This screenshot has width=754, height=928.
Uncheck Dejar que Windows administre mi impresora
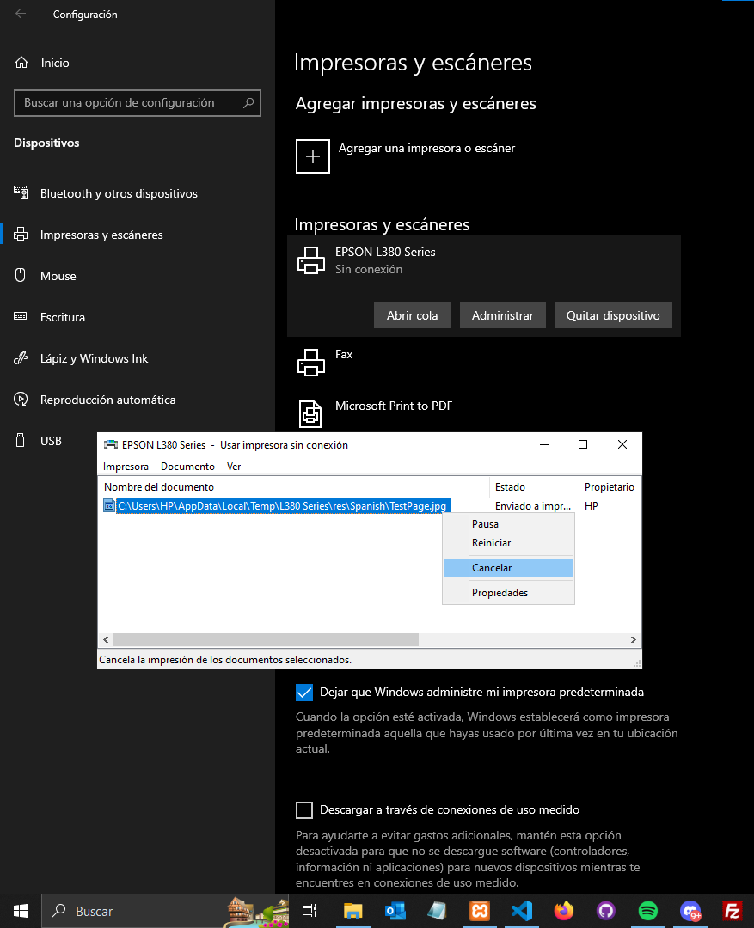point(304,693)
